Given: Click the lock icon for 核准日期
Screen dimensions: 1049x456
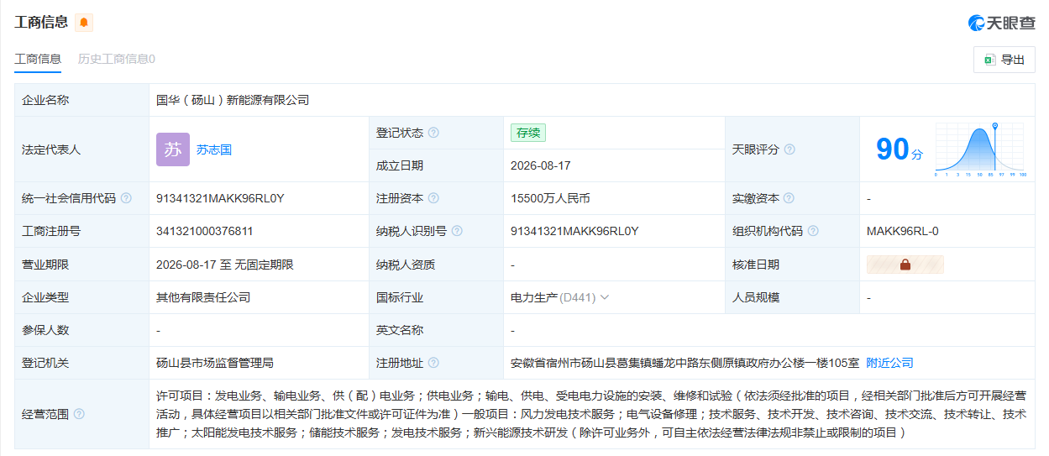Looking at the screenshot, I should pyautogui.click(x=905, y=265).
